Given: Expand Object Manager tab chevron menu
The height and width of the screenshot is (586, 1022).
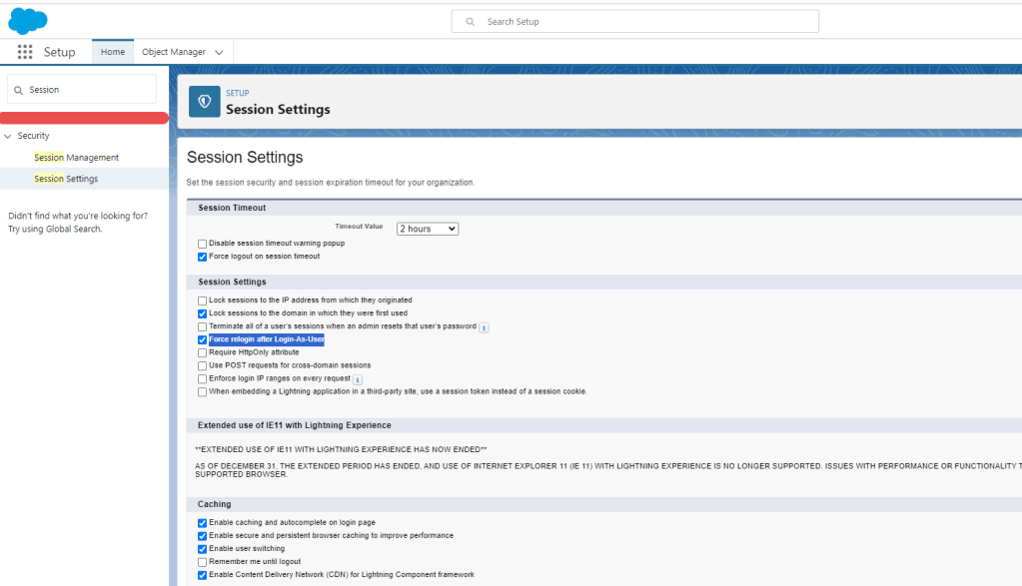Looking at the screenshot, I should pos(219,53).
